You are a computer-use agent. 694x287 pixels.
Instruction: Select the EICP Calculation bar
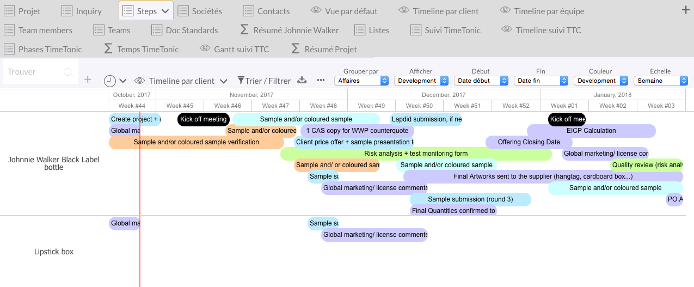point(591,131)
